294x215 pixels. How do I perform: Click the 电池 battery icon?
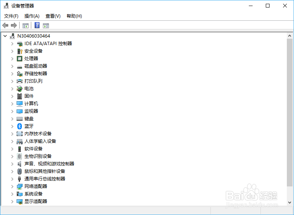[x=20, y=89]
